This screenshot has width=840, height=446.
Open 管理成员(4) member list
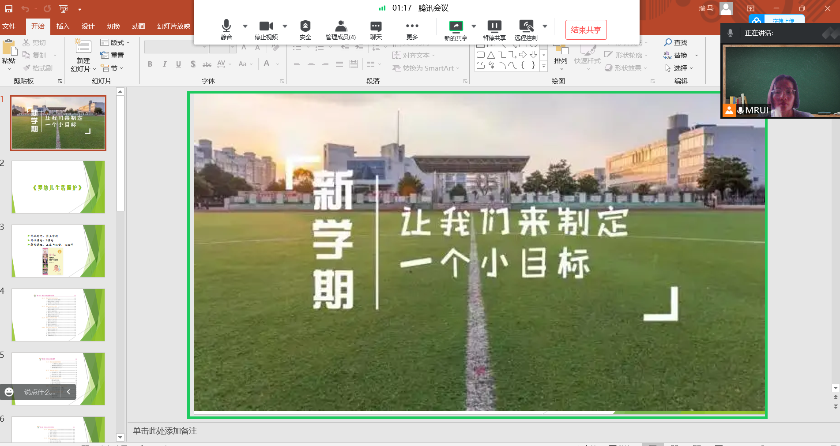coord(340,30)
